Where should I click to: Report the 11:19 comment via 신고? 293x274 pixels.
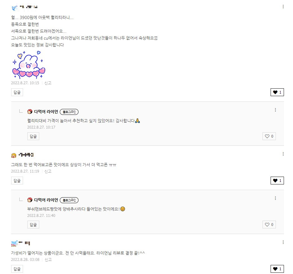pos(48,171)
